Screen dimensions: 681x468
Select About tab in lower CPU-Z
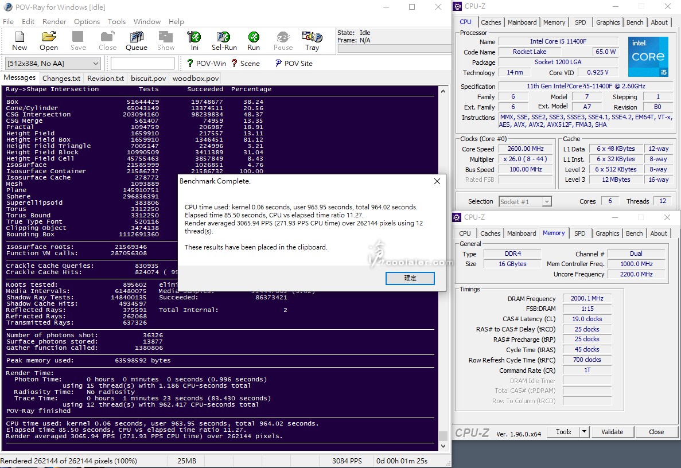(659, 233)
